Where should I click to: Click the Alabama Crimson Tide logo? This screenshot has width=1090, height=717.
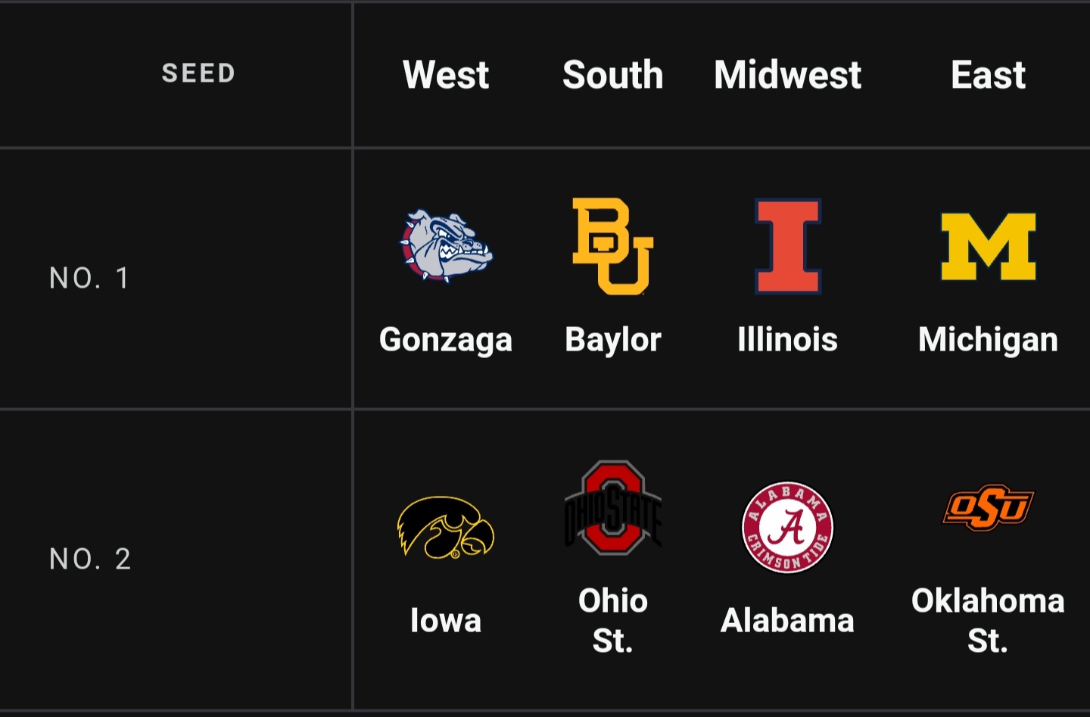coord(787,527)
